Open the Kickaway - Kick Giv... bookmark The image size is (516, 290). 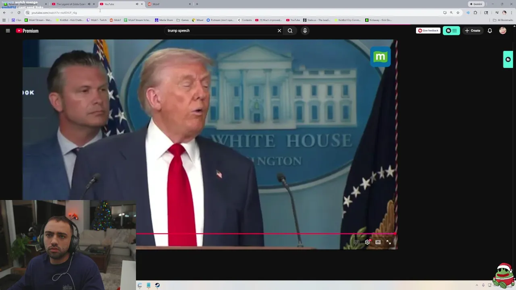pos(378,20)
